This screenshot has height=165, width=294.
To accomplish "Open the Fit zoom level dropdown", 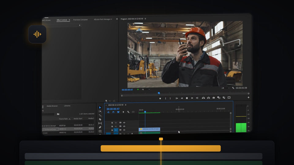I will tap(146, 90).
